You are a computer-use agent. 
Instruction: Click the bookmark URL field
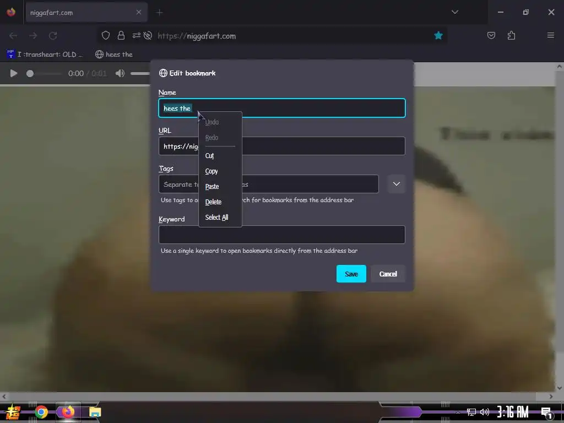pyautogui.click(x=282, y=146)
